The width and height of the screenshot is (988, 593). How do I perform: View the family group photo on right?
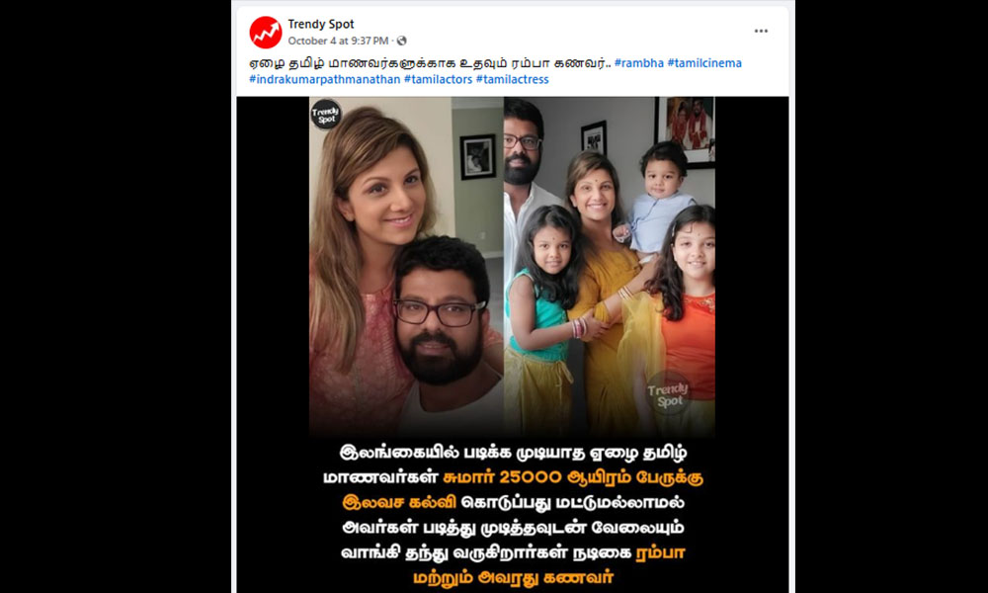[x=609, y=267]
